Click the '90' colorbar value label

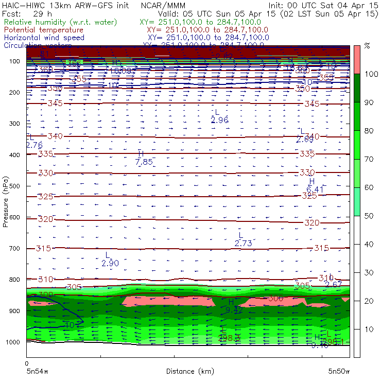coord(369,102)
